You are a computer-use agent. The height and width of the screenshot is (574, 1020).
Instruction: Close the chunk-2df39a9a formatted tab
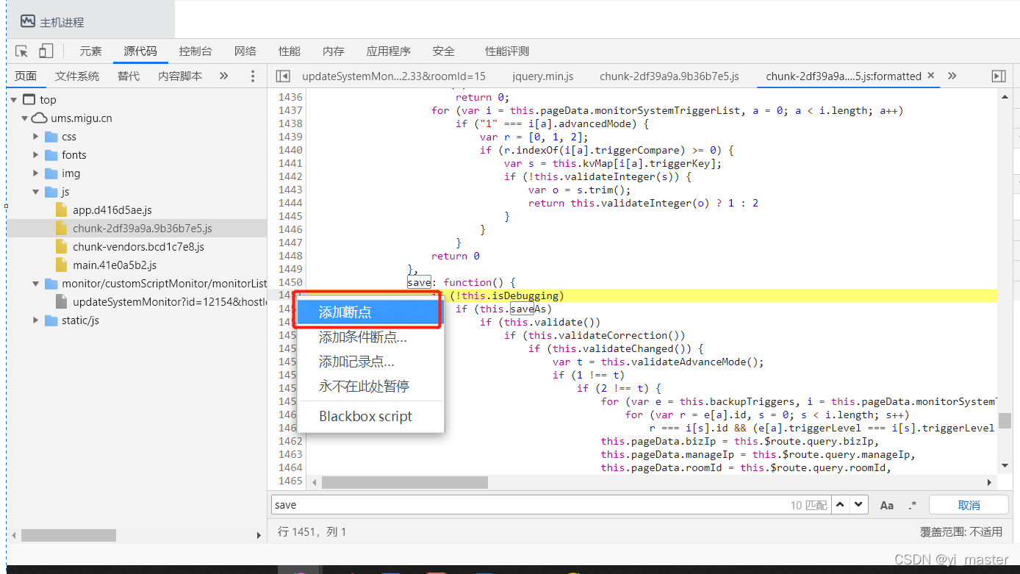tap(930, 75)
